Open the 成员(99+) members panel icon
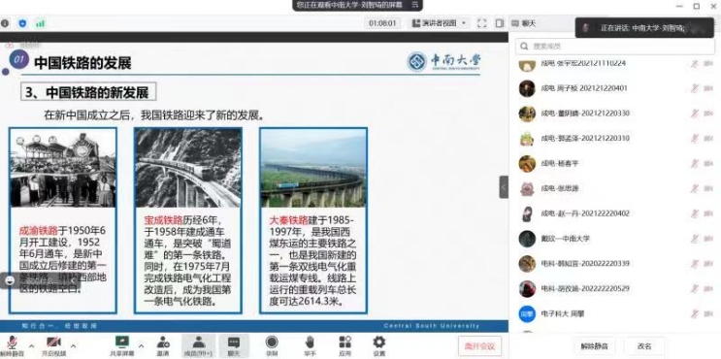This screenshot has height=359, width=721. [x=198, y=345]
